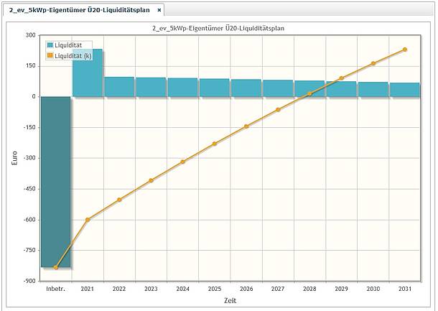Click the Zeit x-axis title
The width and height of the screenshot is (438, 311).
[x=230, y=301]
